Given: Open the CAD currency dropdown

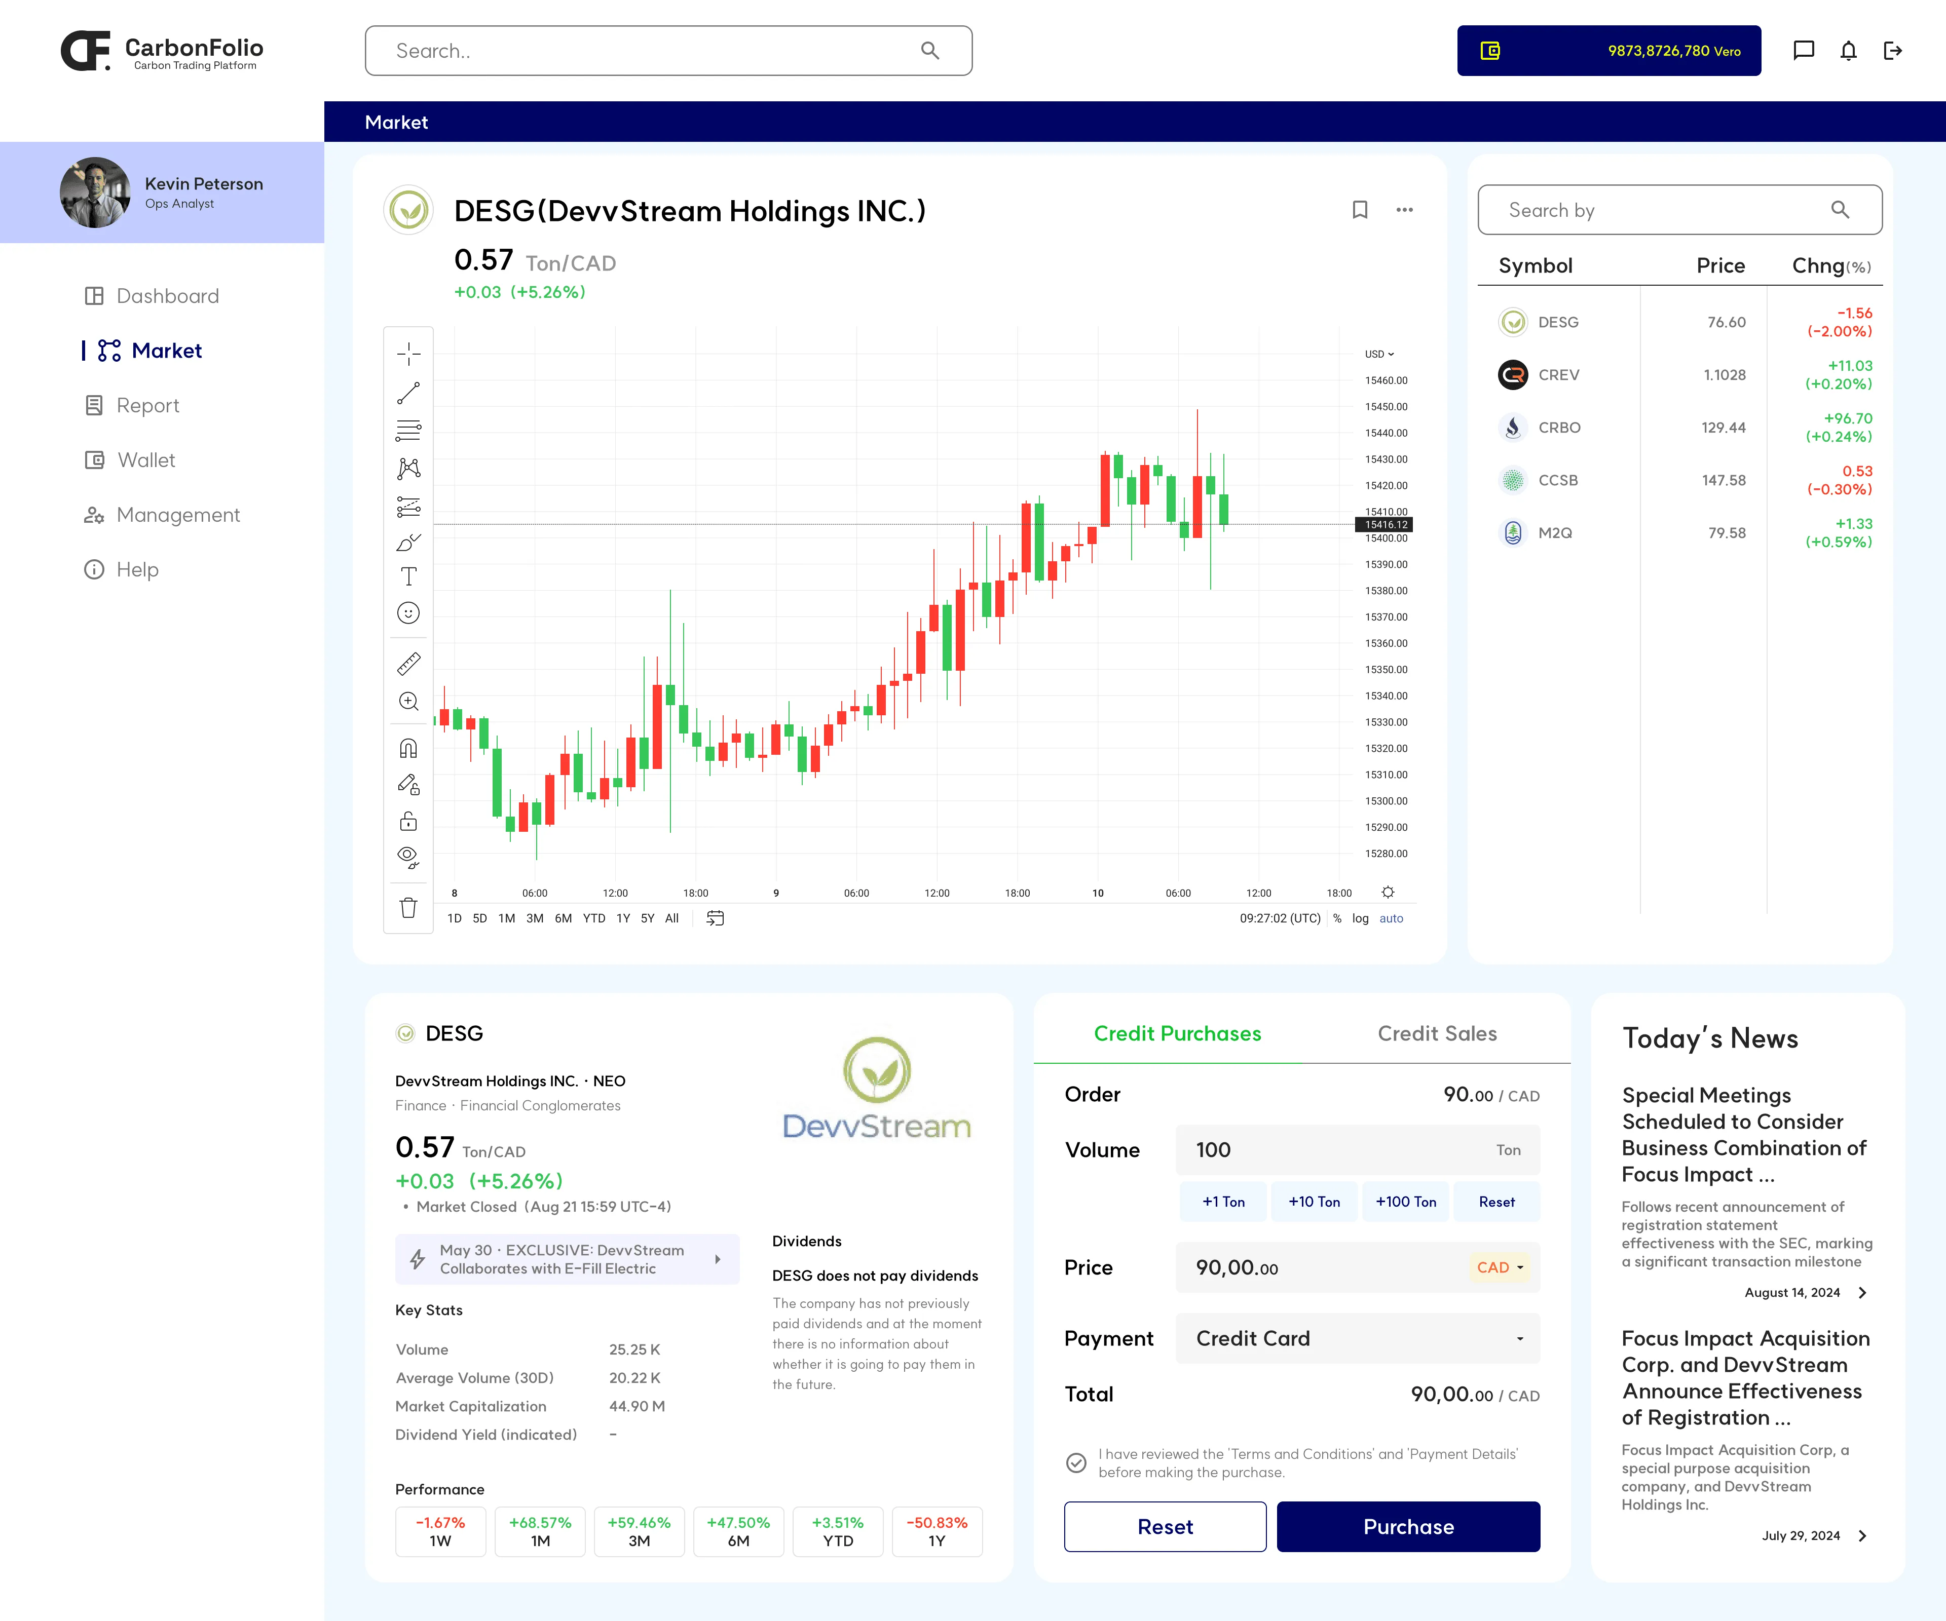Looking at the screenshot, I should click(x=1500, y=1267).
